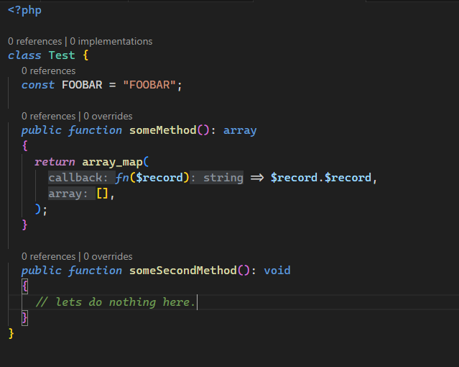Place cursor on the class name Test
This screenshot has height=367, width=459.
[62, 55]
